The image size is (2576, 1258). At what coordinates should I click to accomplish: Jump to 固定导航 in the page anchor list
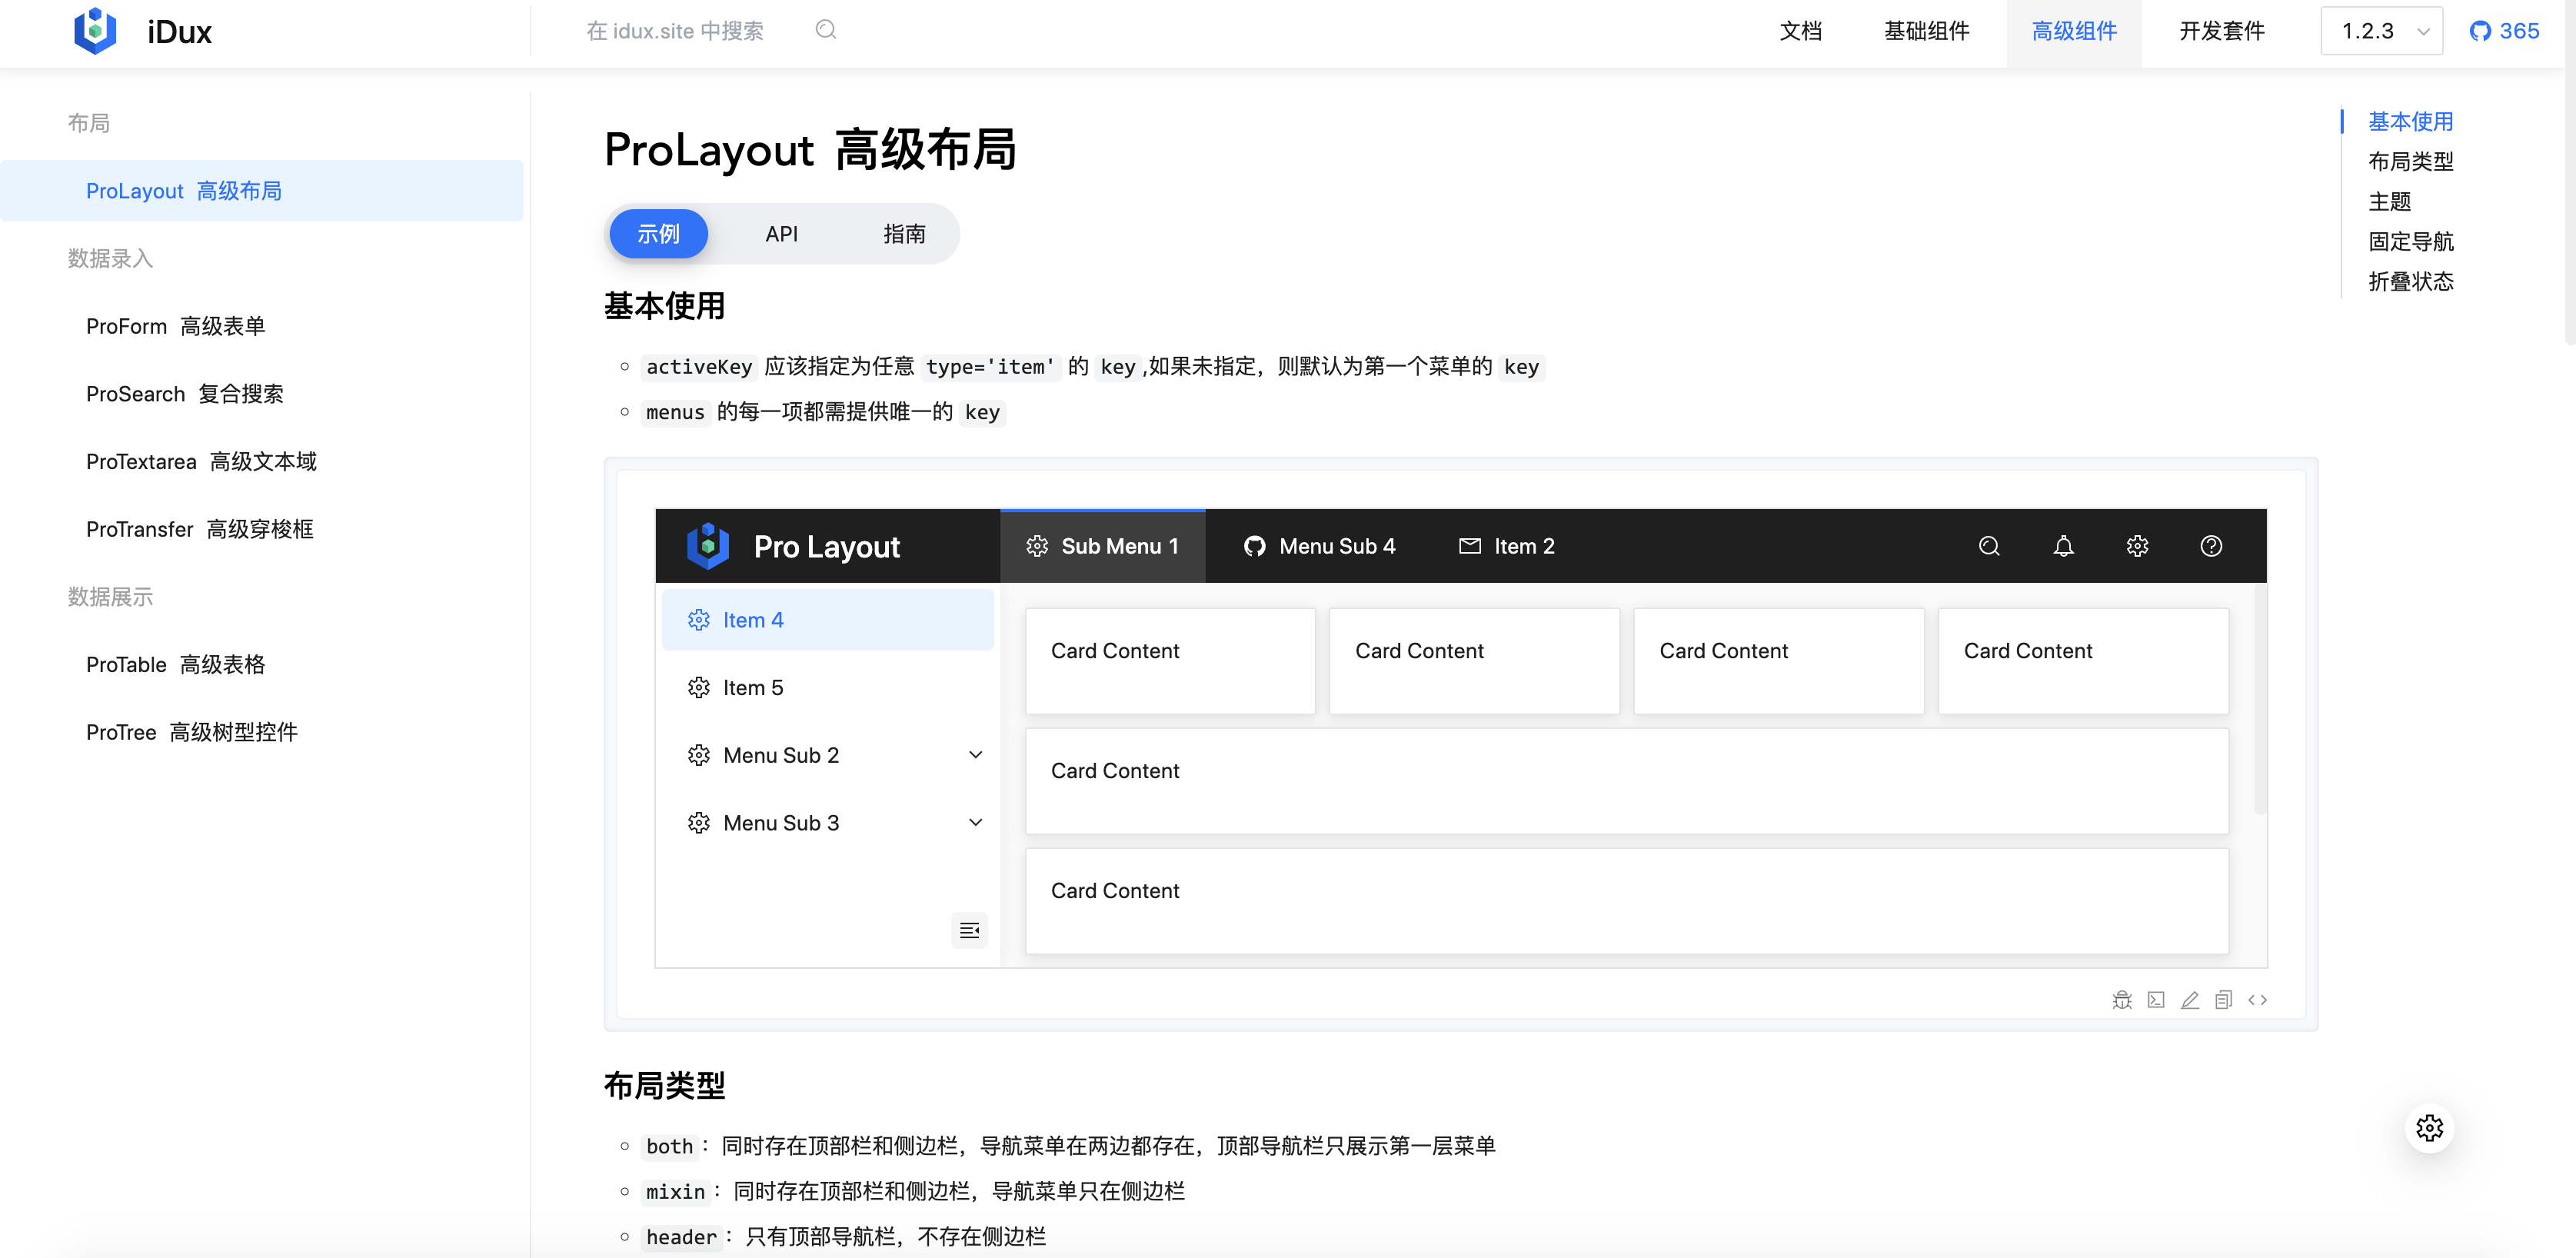(x=2410, y=241)
